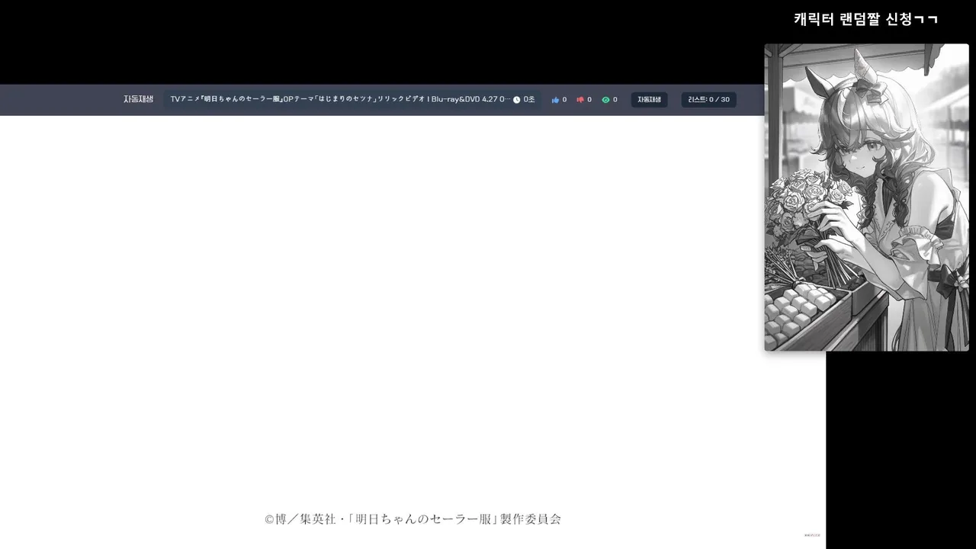Click the 0초 elapsed time text
976x549 pixels.
click(x=529, y=100)
